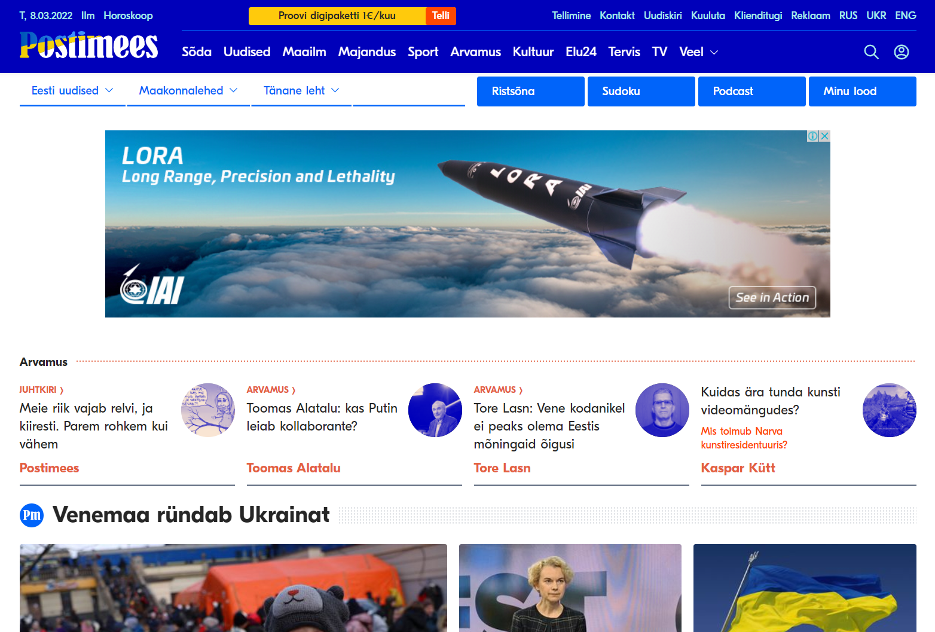This screenshot has width=935, height=632.
Task: Open the search magnifier icon
Action: [x=871, y=52]
